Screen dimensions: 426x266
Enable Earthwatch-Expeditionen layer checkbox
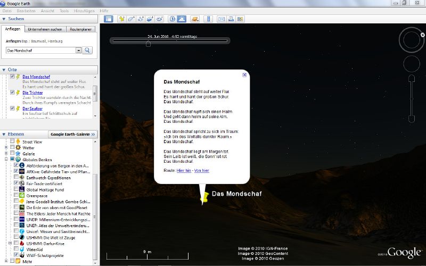tap(16, 177)
